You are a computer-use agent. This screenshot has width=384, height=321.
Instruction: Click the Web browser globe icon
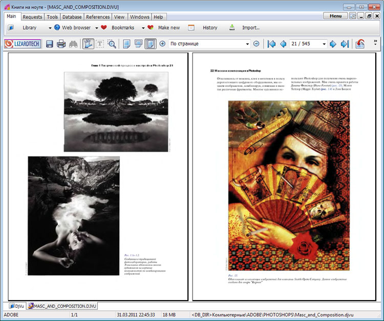(x=57, y=28)
